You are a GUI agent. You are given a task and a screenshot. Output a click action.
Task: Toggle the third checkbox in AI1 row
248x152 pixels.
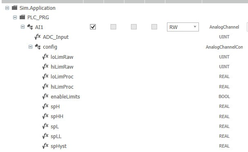click(134, 27)
